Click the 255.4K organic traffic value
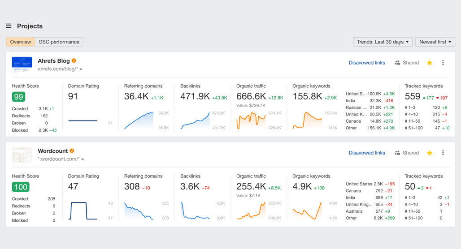This screenshot has height=249, width=461. pos(252,186)
